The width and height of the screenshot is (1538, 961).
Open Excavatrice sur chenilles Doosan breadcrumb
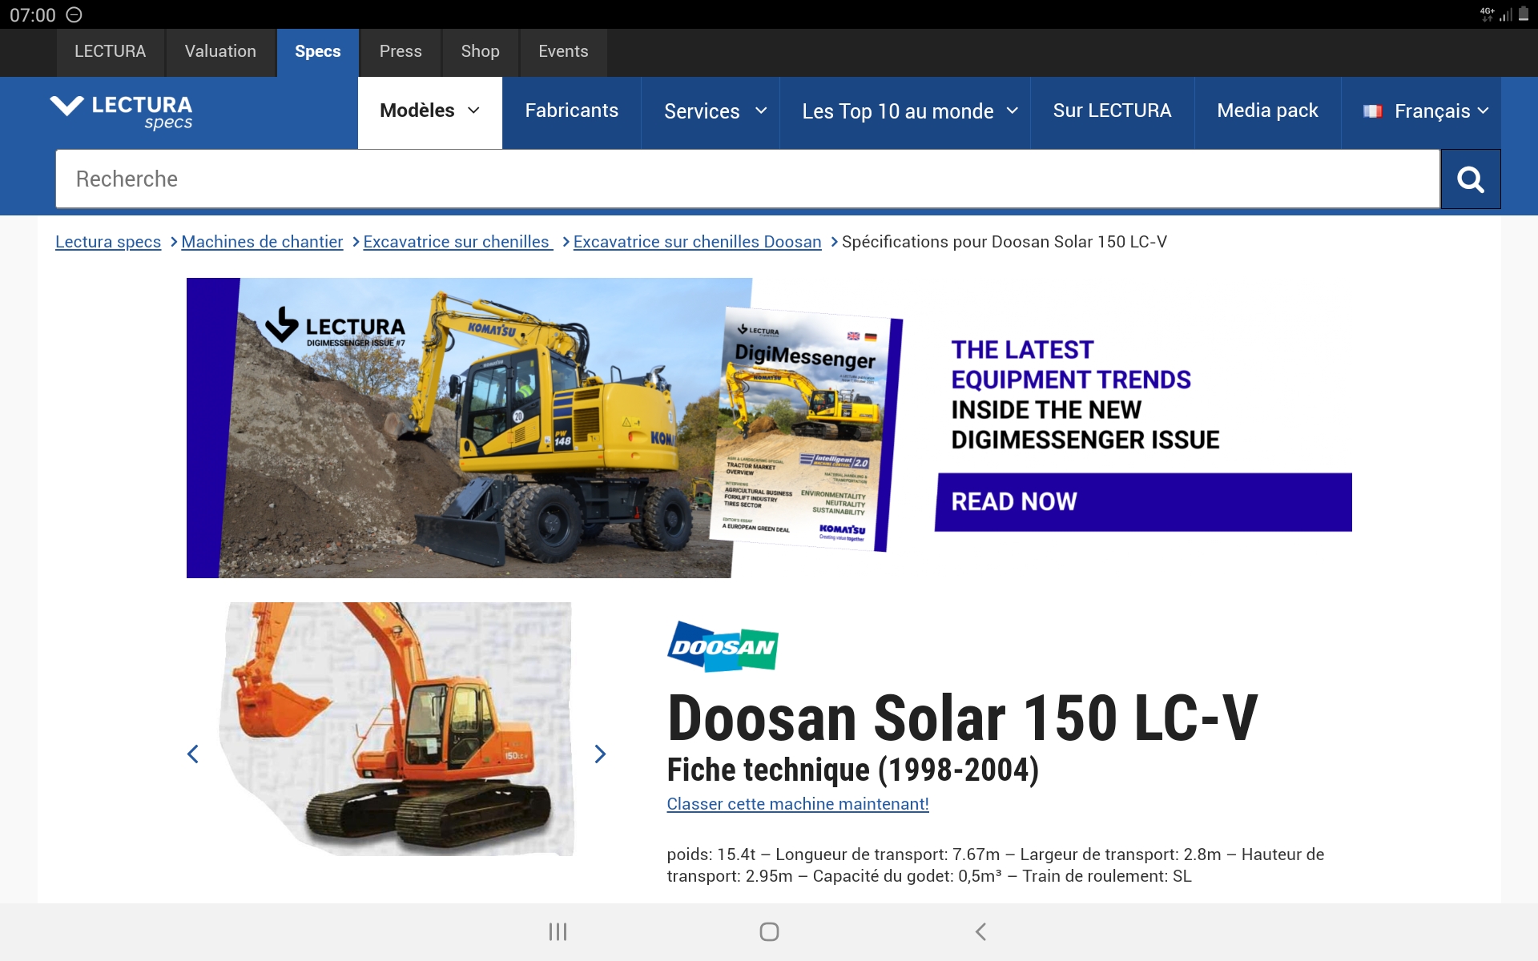698,242
